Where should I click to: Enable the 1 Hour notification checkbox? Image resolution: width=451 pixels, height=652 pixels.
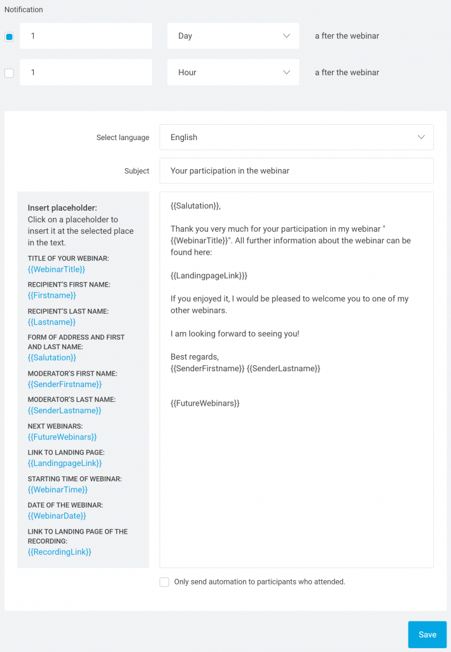click(9, 73)
